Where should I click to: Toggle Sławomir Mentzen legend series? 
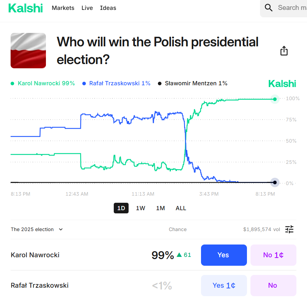(x=193, y=84)
